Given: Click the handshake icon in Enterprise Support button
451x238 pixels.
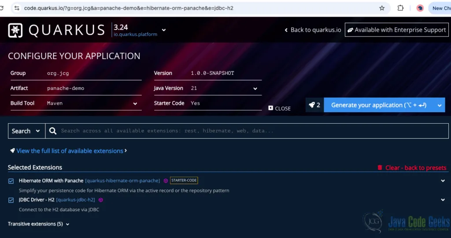Looking at the screenshot, I should (350, 30).
